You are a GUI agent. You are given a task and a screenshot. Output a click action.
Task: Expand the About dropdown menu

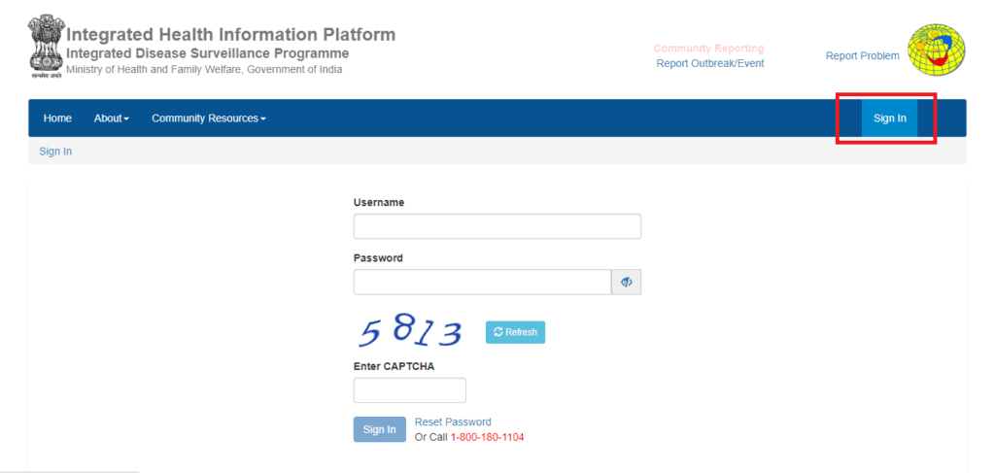pos(111,118)
